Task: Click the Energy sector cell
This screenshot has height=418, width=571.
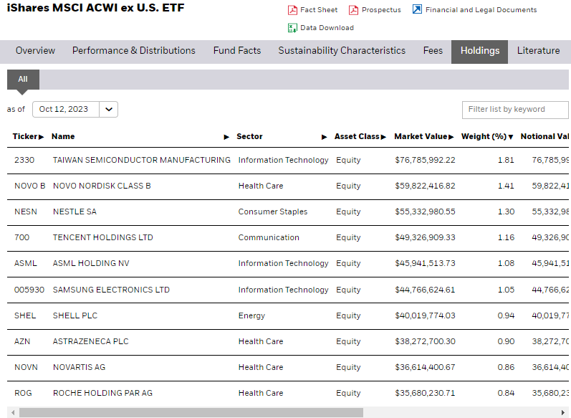Action: pyautogui.click(x=251, y=315)
